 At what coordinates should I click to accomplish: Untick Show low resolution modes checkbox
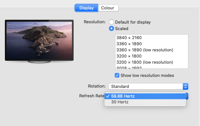(x=117, y=75)
